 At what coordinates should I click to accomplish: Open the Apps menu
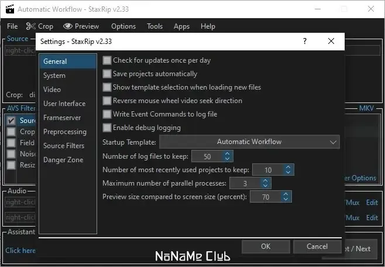tap(181, 26)
